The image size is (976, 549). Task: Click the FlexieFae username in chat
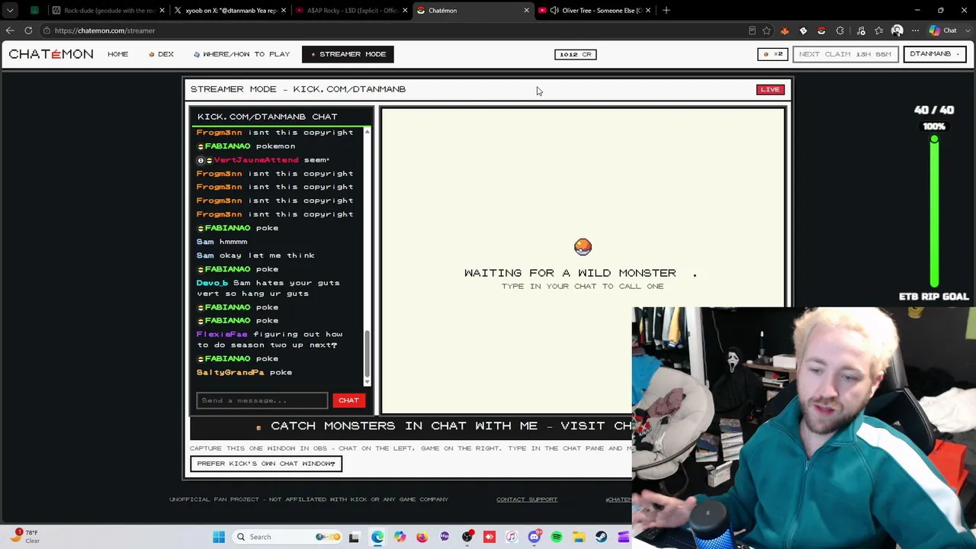[222, 334]
